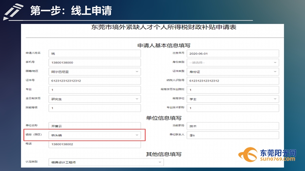Click the 出生年月 date field
The height and width of the screenshot is (171, 305).
233,54
